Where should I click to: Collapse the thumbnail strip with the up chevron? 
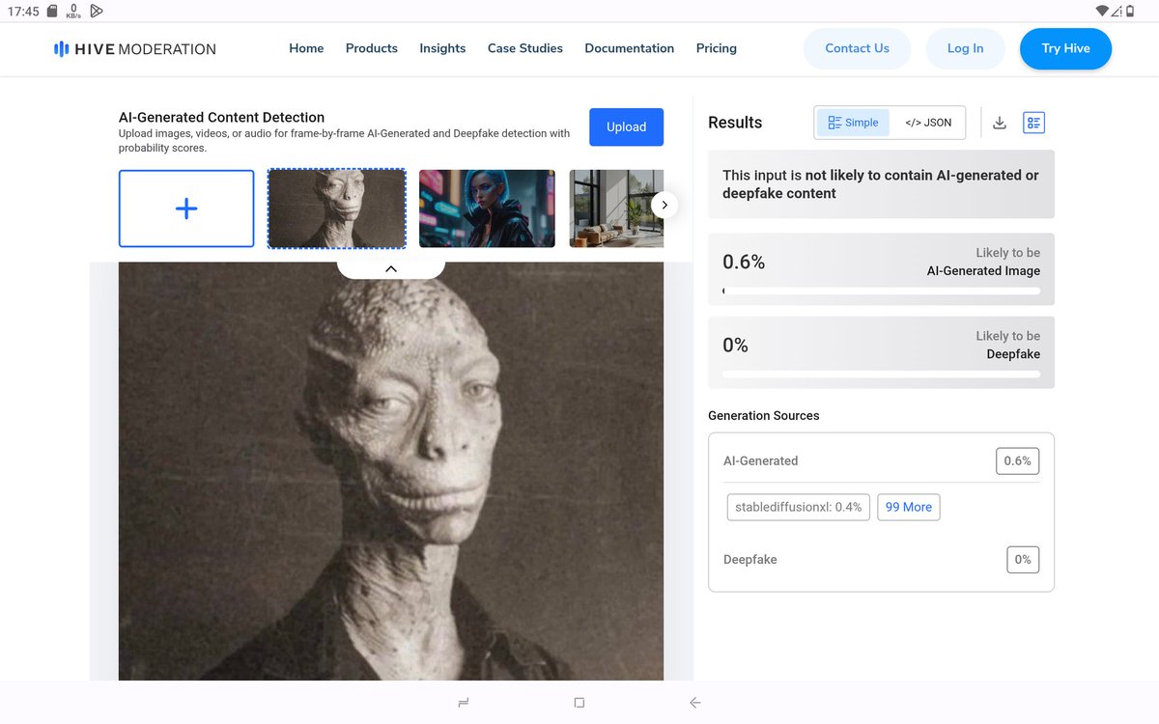coord(391,268)
